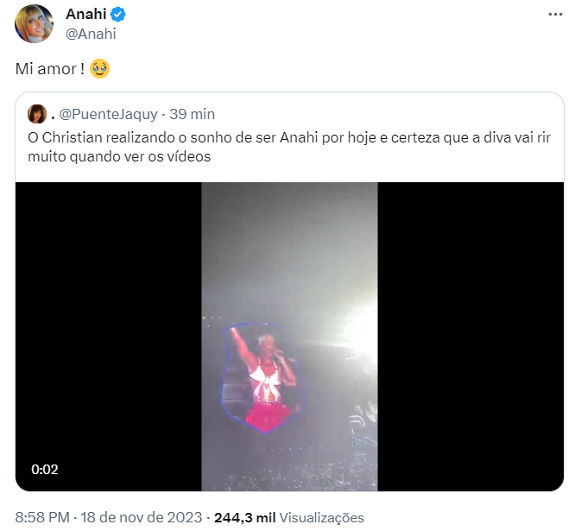575x531 pixels.
Task: Click the '18 de nov de 2023' date
Action: coord(142,517)
